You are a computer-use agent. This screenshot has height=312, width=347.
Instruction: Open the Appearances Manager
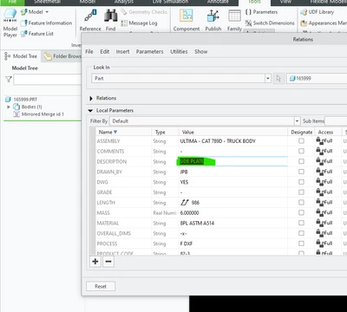(324, 23)
